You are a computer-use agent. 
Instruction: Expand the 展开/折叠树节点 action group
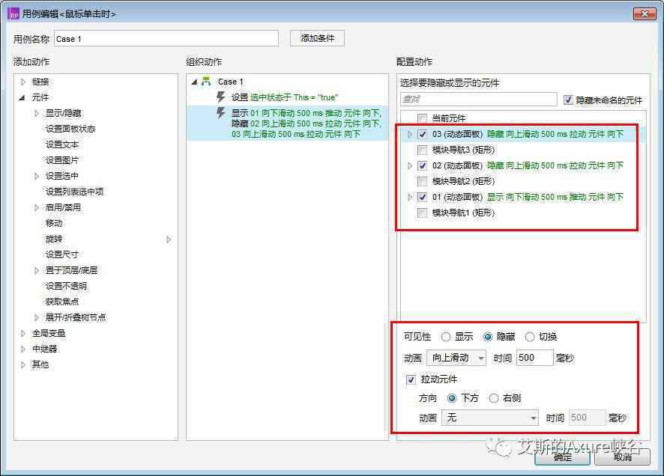click(37, 317)
